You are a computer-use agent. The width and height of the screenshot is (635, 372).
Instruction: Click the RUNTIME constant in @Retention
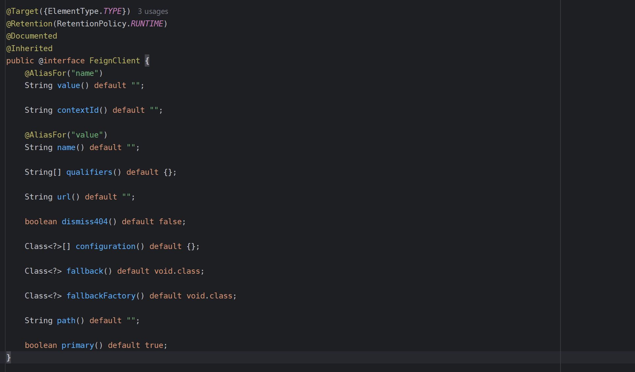(147, 24)
